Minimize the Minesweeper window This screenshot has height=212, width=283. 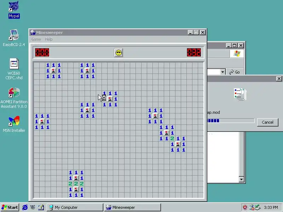click(190, 33)
